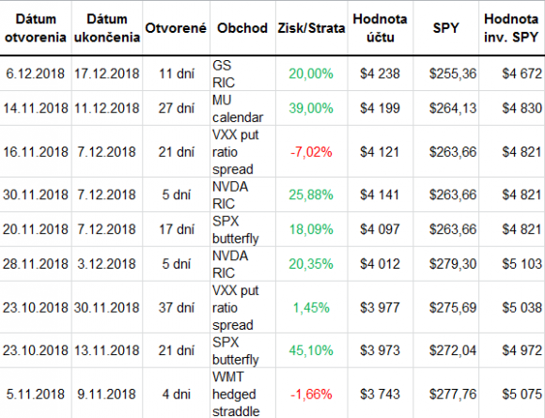Click the Obchod column header

242,28
